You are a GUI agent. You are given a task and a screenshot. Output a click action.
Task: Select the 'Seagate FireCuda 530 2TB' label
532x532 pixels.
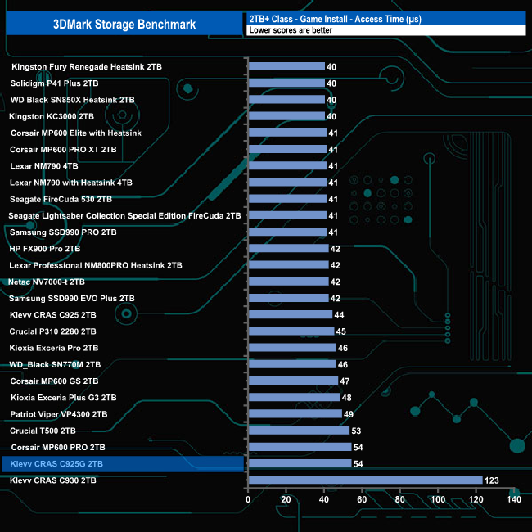pyautogui.click(x=61, y=199)
